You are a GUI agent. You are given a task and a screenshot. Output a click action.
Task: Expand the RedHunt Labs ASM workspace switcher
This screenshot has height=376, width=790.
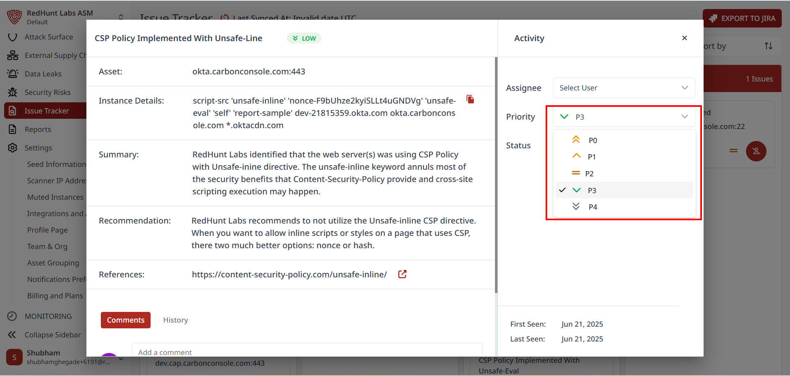click(x=121, y=17)
